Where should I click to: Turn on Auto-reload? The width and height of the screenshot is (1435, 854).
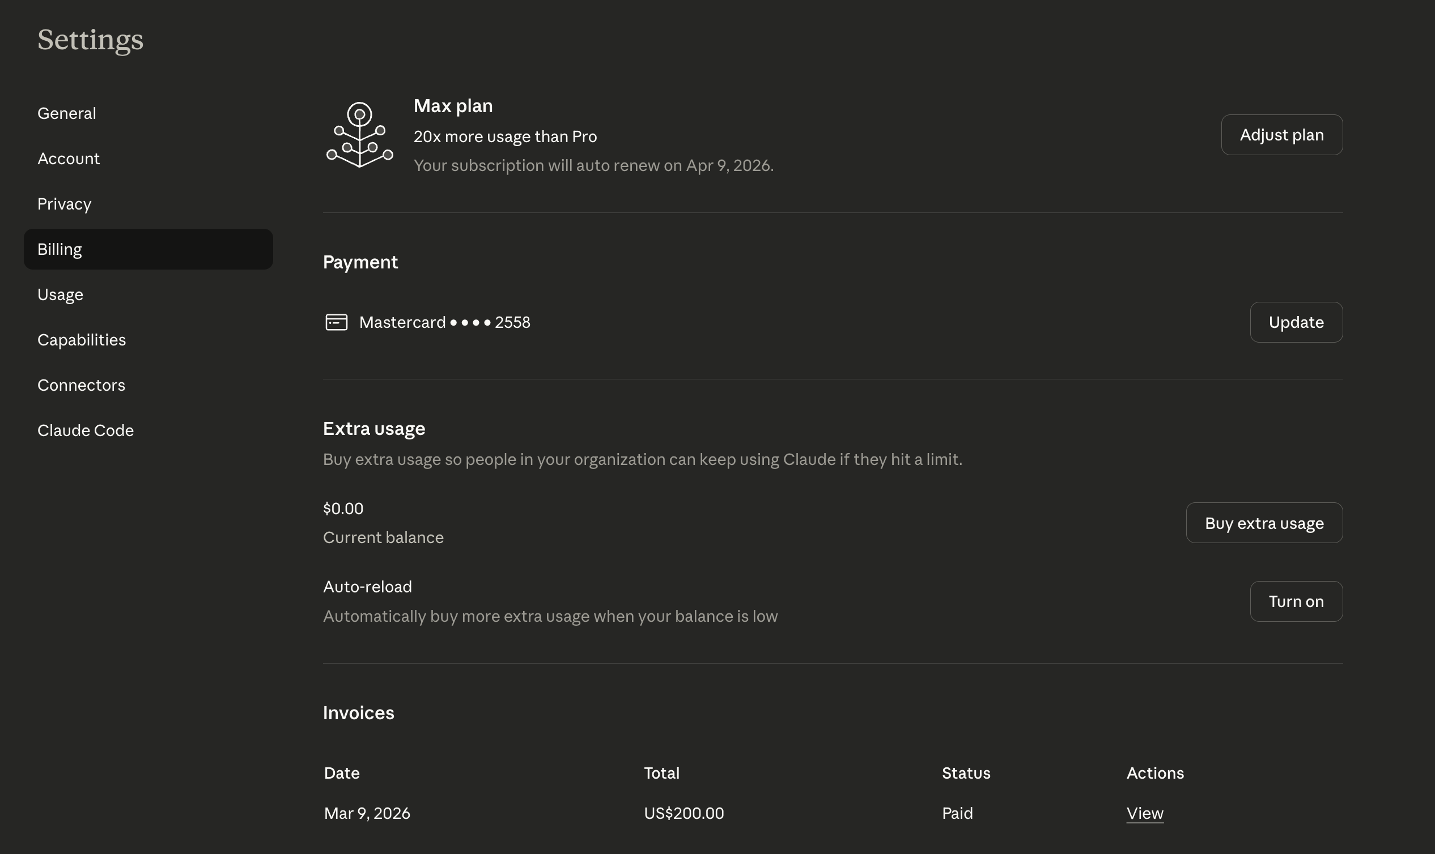pyautogui.click(x=1296, y=601)
